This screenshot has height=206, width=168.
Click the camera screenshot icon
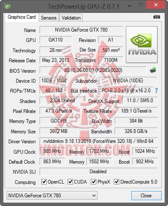157,17
